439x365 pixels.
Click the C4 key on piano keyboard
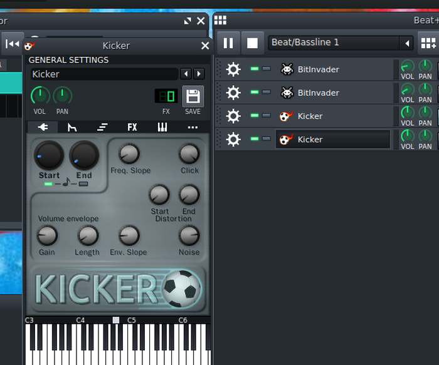(79, 356)
